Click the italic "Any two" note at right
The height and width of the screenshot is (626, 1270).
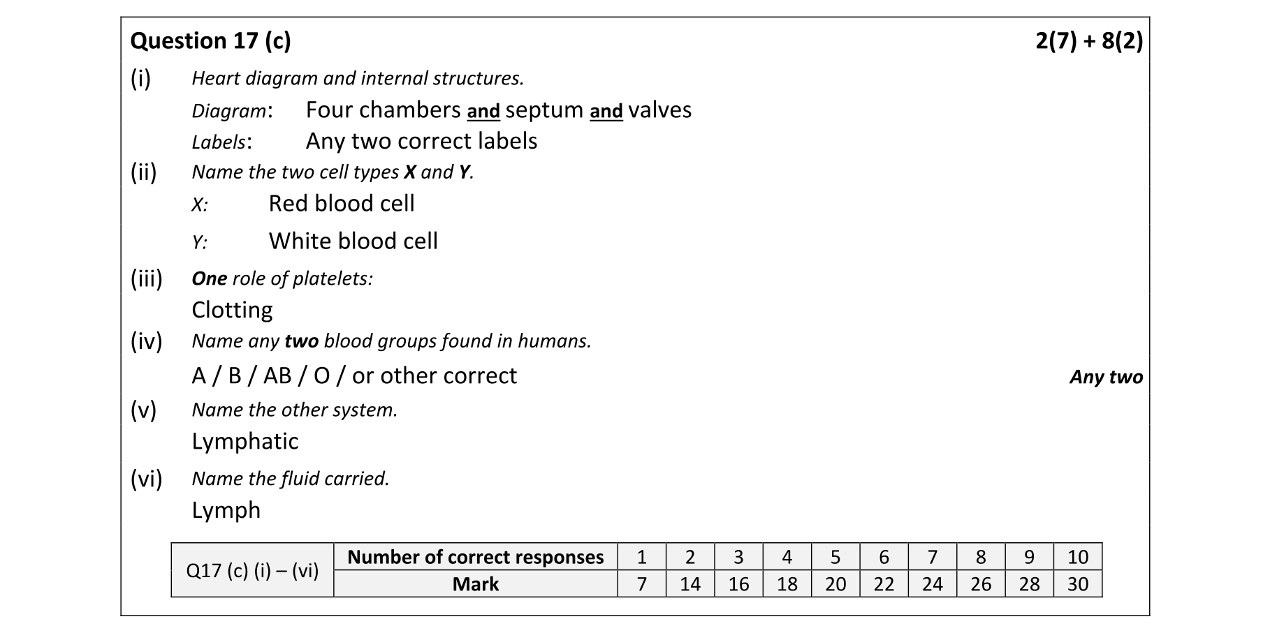[1105, 377]
